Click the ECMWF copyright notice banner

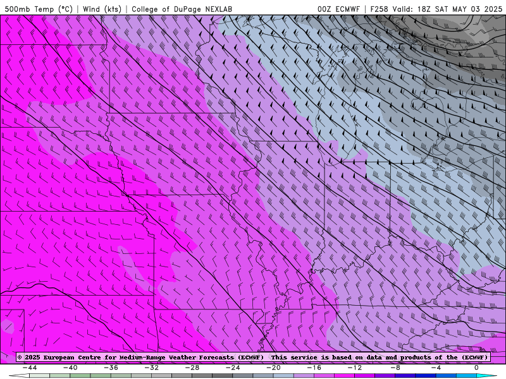tap(252, 357)
